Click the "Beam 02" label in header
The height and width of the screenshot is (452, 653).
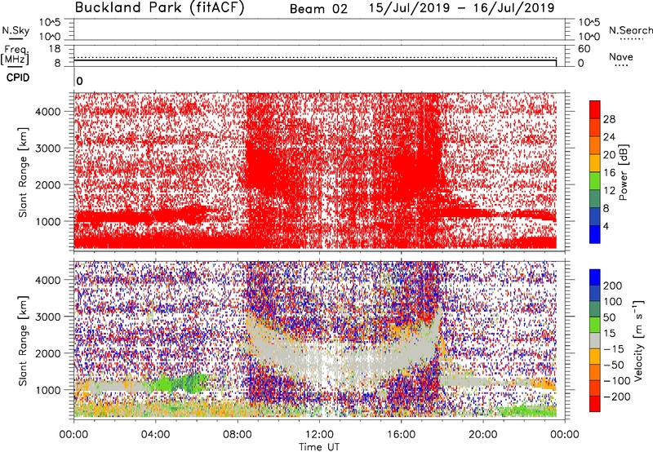(318, 9)
